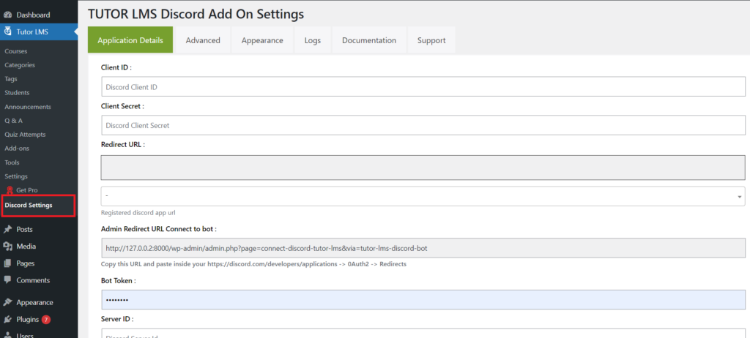This screenshot has width=750, height=338.
Task: Select Discord Settings in sidebar
Action: tap(29, 206)
